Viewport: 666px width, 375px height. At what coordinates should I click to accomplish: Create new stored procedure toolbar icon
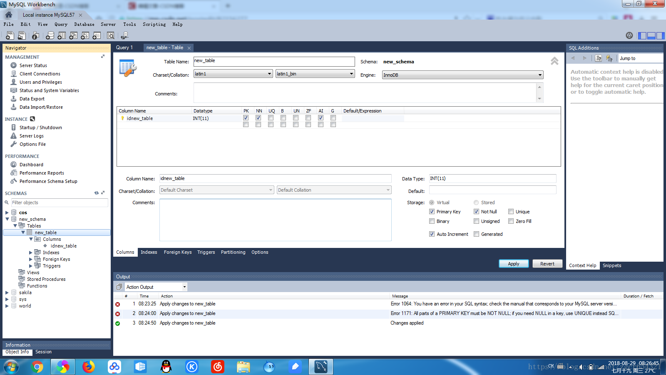coord(85,35)
